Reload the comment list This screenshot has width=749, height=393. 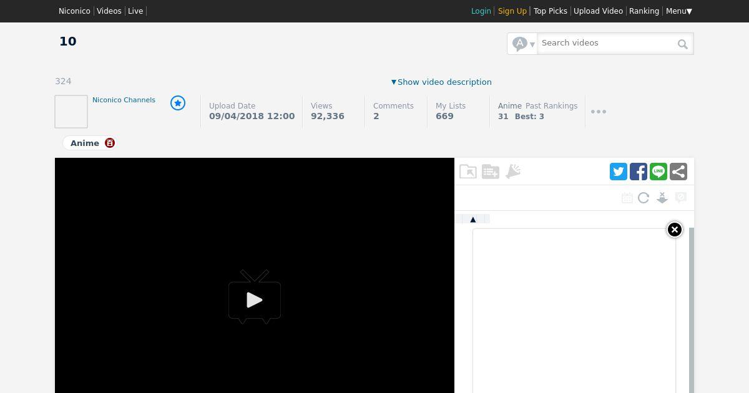pos(644,198)
